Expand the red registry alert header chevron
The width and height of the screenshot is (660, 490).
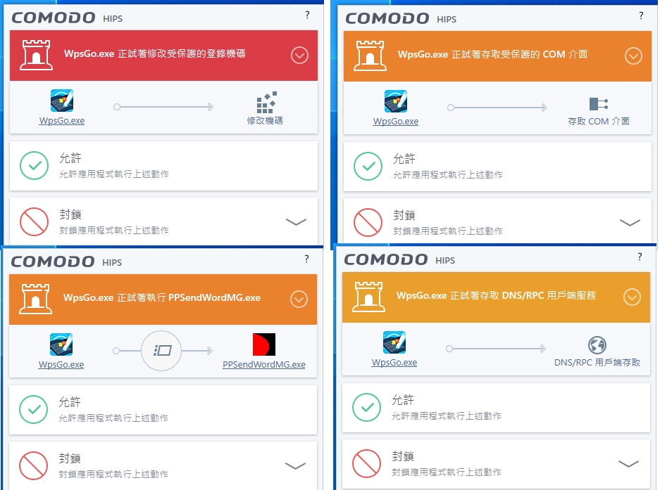[x=299, y=55]
